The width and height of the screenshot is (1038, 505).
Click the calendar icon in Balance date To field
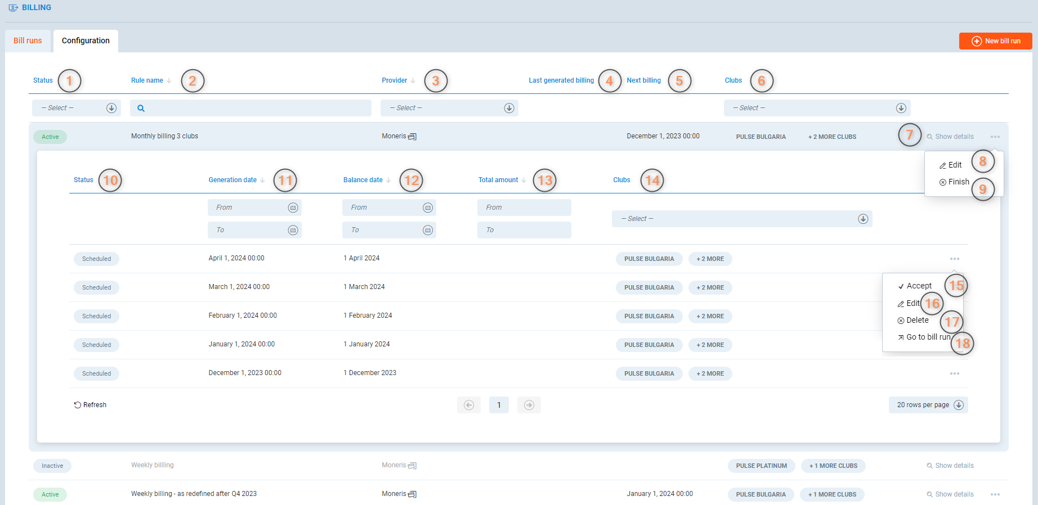coord(428,230)
